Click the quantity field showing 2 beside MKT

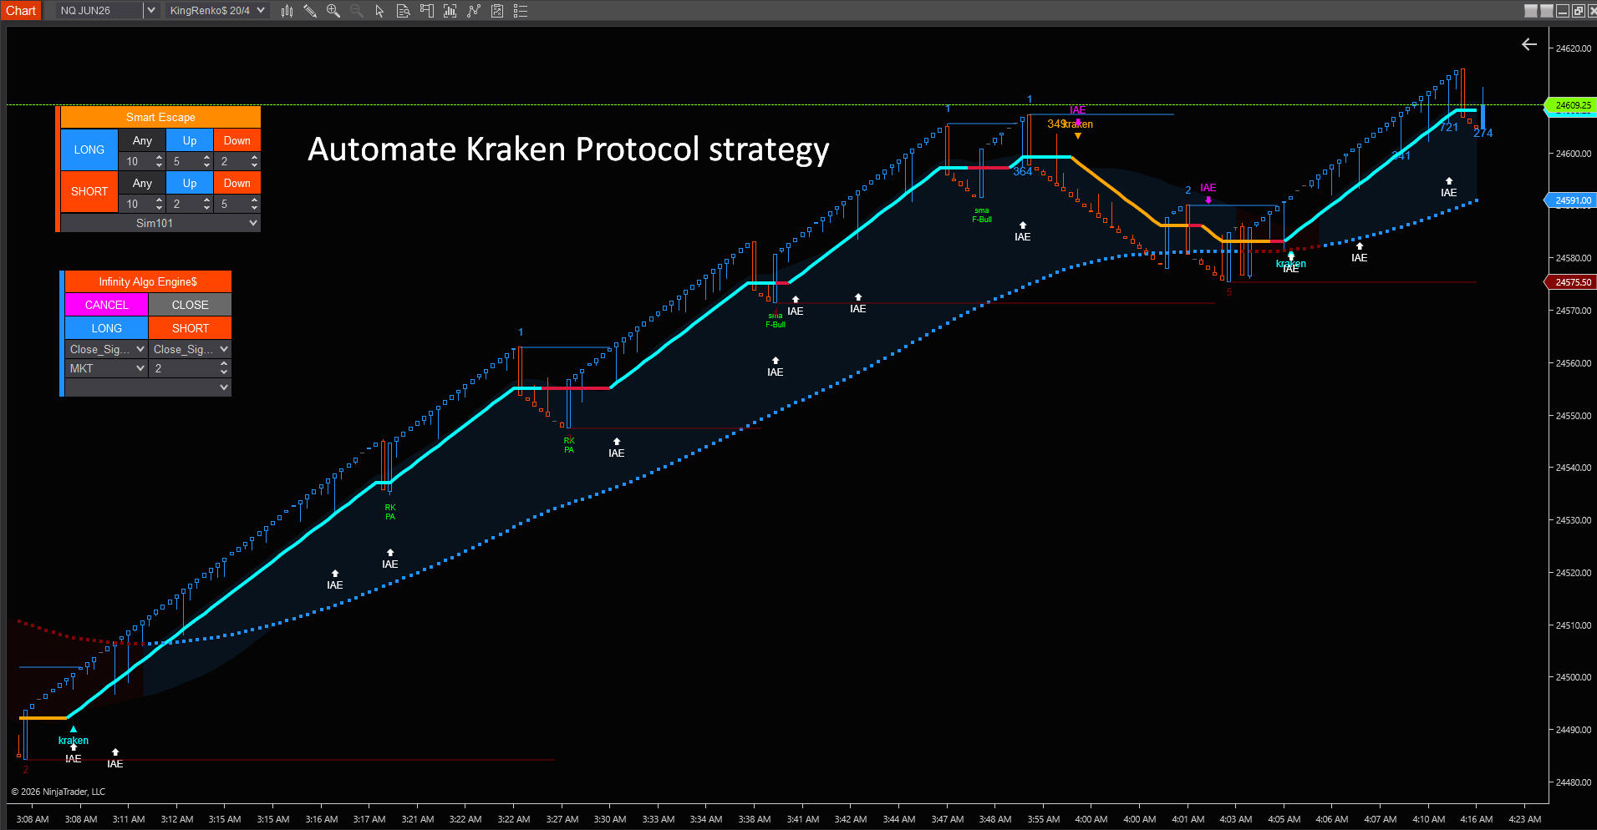(x=184, y=368)
